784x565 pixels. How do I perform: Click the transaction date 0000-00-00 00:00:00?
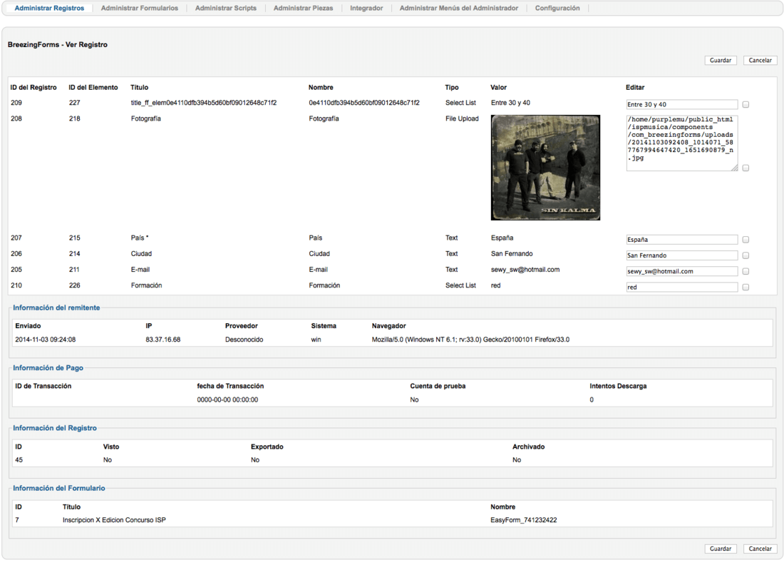(x=227, y=400)
